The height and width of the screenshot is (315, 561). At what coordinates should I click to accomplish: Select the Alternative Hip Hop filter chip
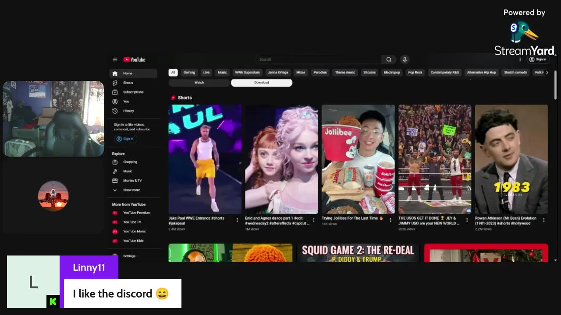[481, 73]
